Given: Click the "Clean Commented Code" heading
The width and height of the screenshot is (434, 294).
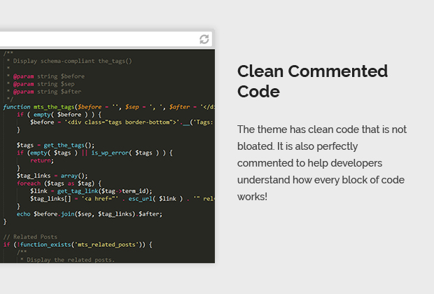Looking at the screenshot, I should (x=312, y=81).
